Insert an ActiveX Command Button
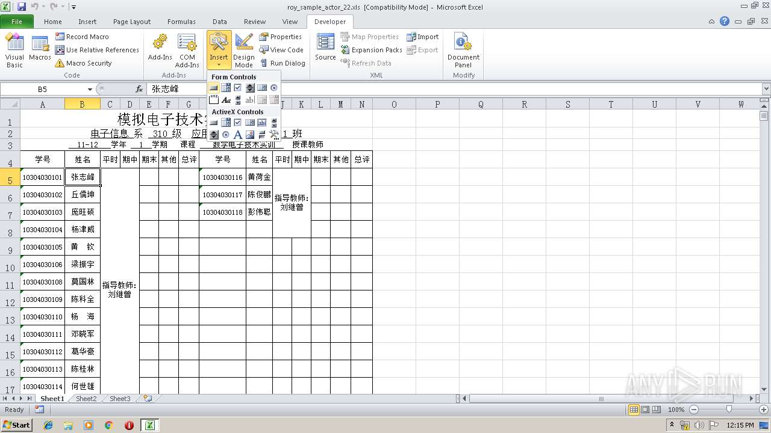 [x=214, y=123]
